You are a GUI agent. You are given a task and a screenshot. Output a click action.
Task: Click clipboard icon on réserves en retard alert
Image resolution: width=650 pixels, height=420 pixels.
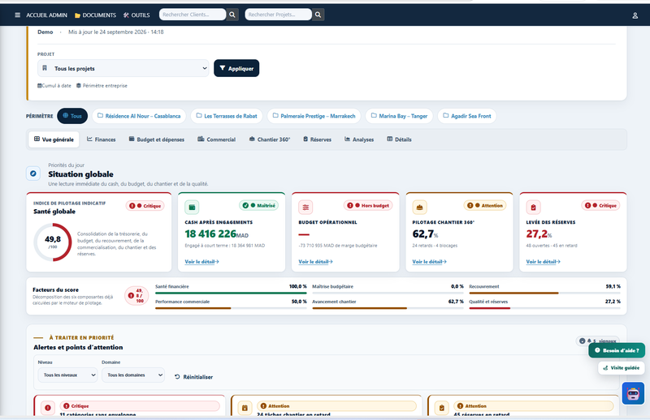coord(441,408)
